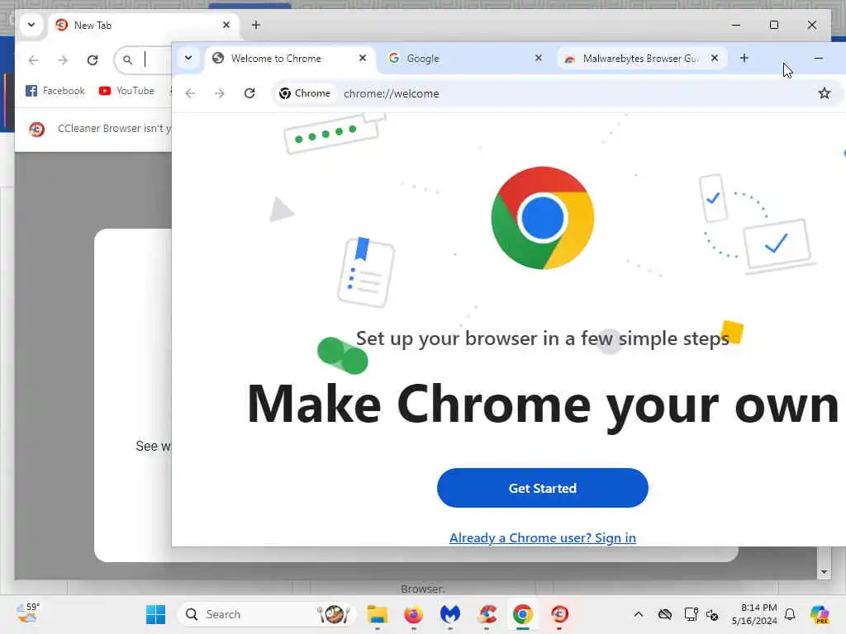Switch to the Google tab in Chrome
The width and height of the screenshot is (846, 634).
tap(465, 59)
